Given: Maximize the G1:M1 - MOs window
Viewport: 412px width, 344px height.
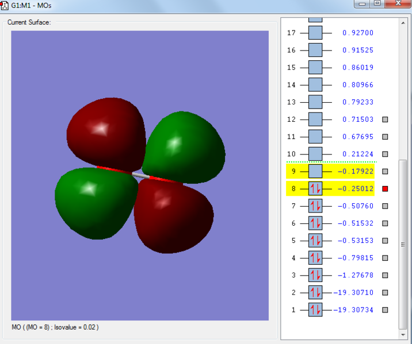Looking at the screenshot, I should (x=377, y=3).
